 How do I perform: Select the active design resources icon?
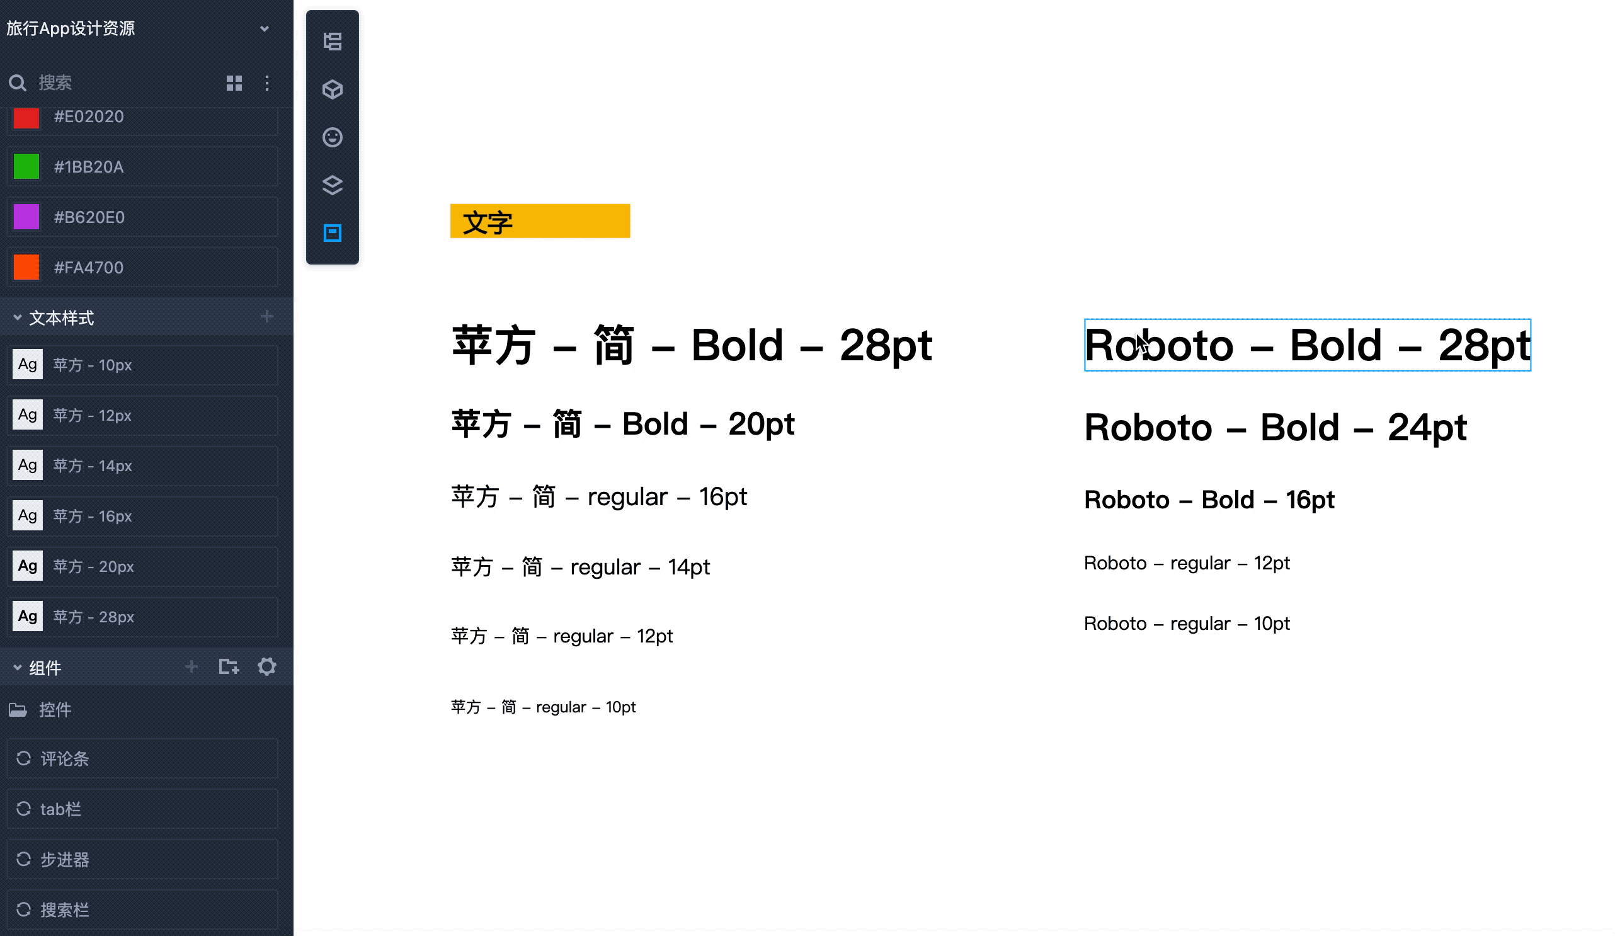tap(332, 232)
